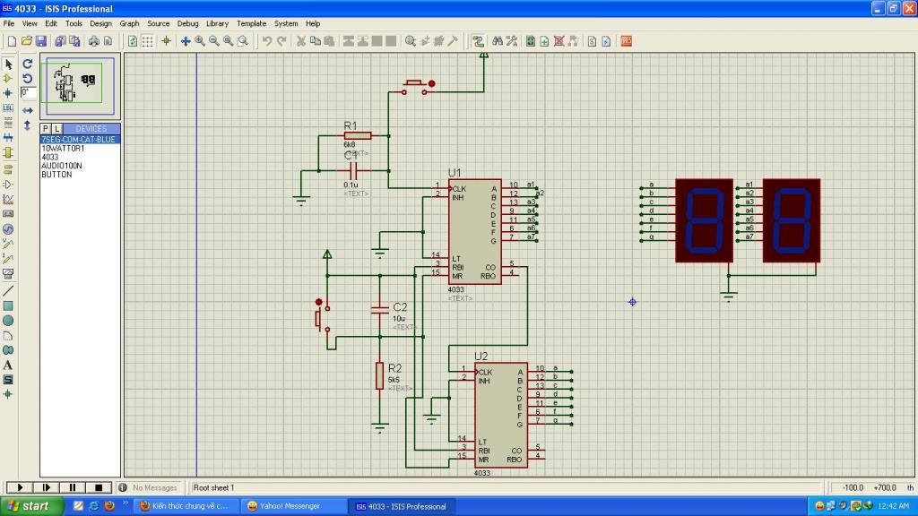Click the rotation angle input field
The image size is (918, 516).
coord(28,92)
